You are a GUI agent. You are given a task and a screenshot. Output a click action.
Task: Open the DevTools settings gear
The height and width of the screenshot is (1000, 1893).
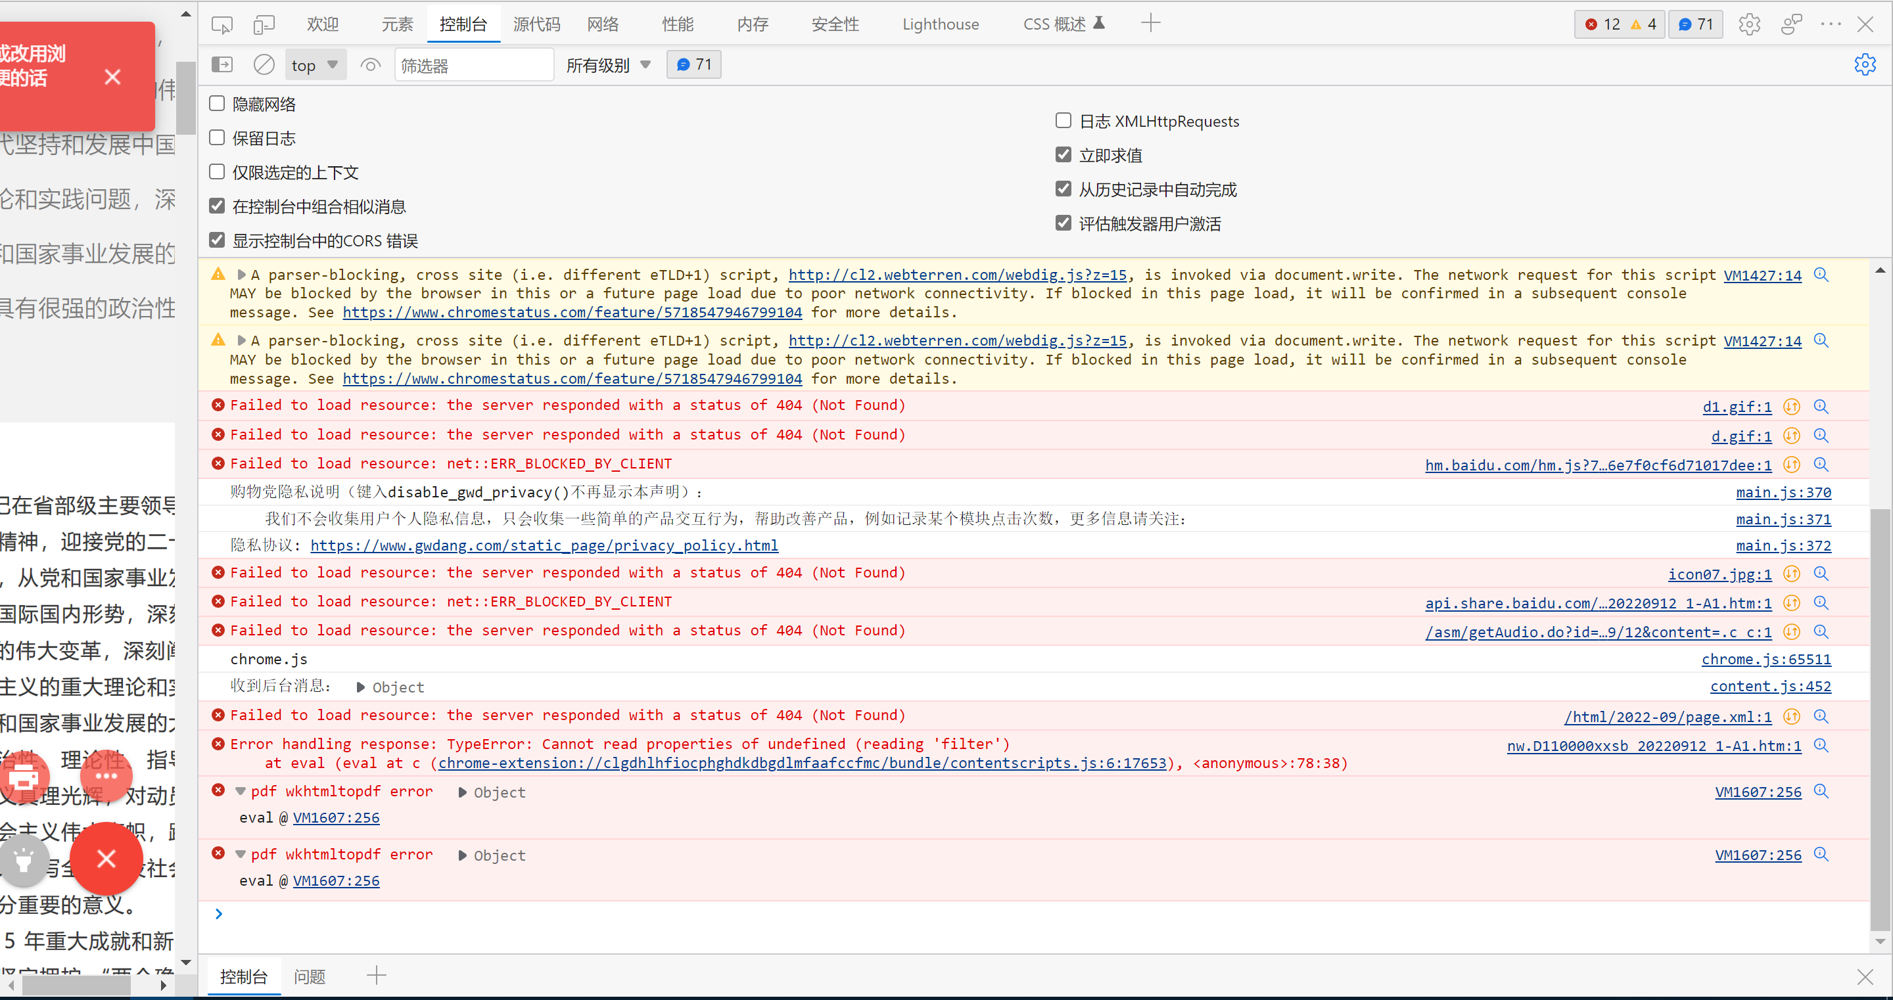click(x=1750, y=24)
